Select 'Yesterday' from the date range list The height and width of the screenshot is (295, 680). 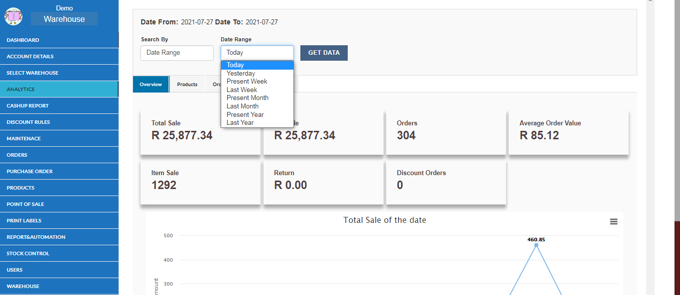[241, 73]
